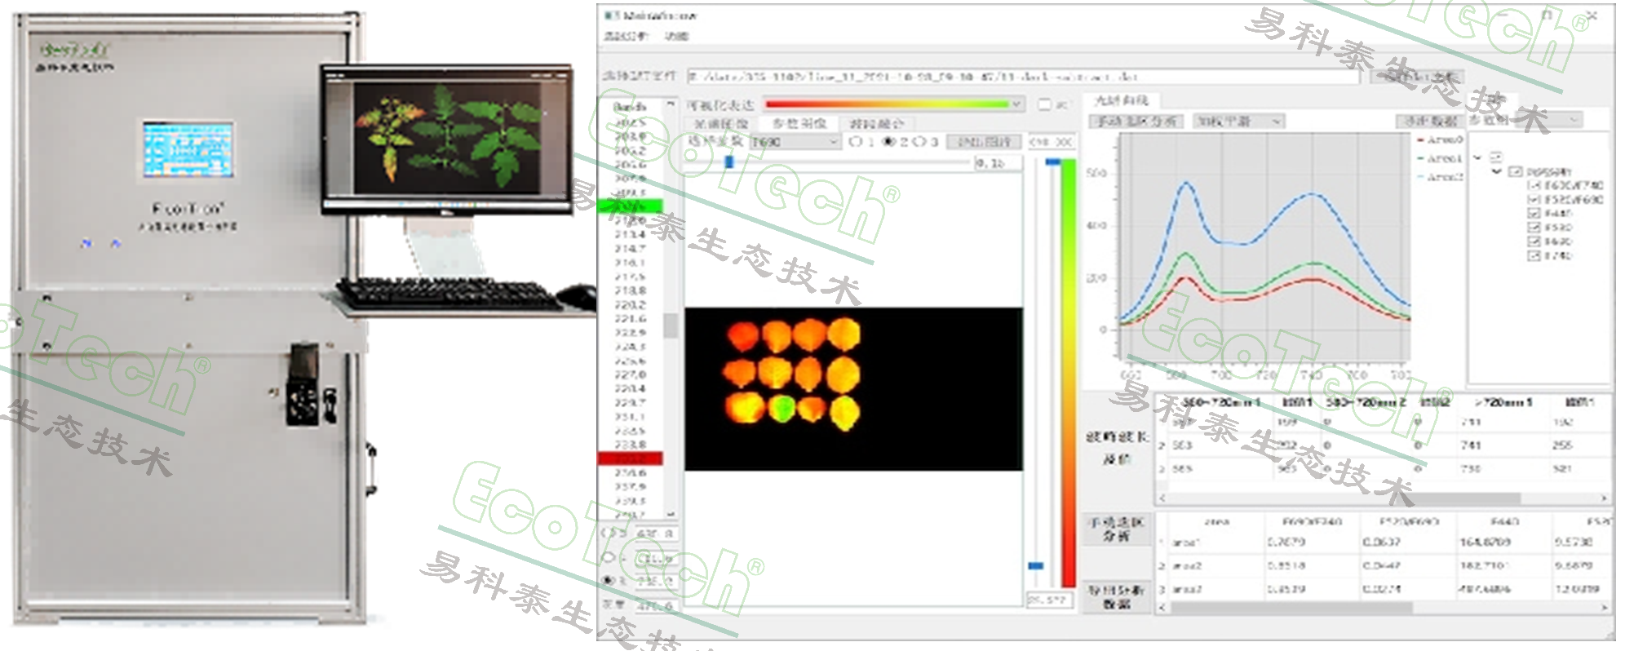Click the horizontal threshold slider handle
This screenshot has width=1625, height=651.
point(729,162)
